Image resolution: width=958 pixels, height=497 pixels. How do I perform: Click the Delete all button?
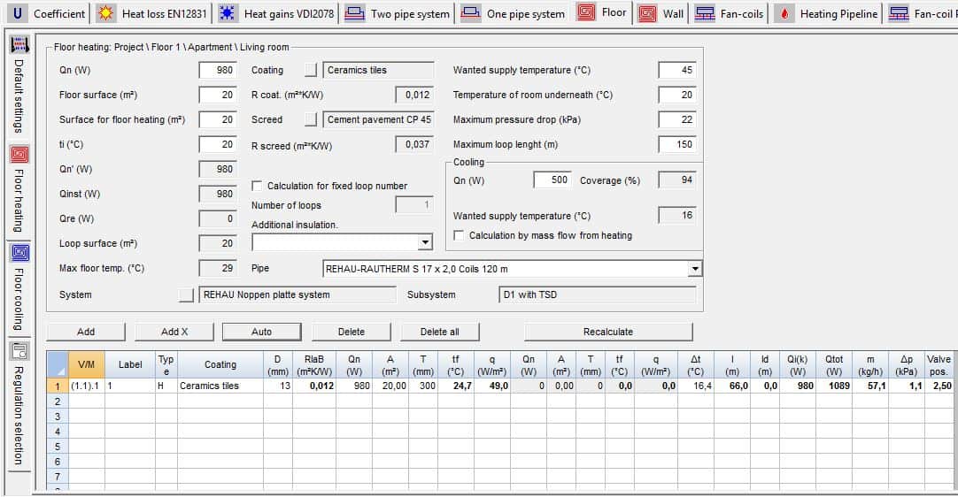pyautogui.click(x=439, y=332)
